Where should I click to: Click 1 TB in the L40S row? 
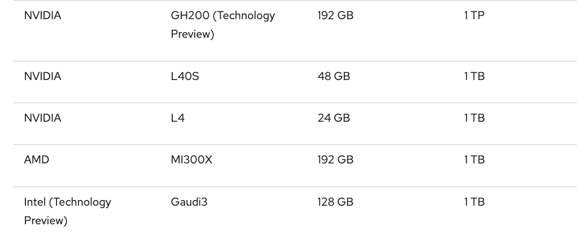tap(474, 77)
